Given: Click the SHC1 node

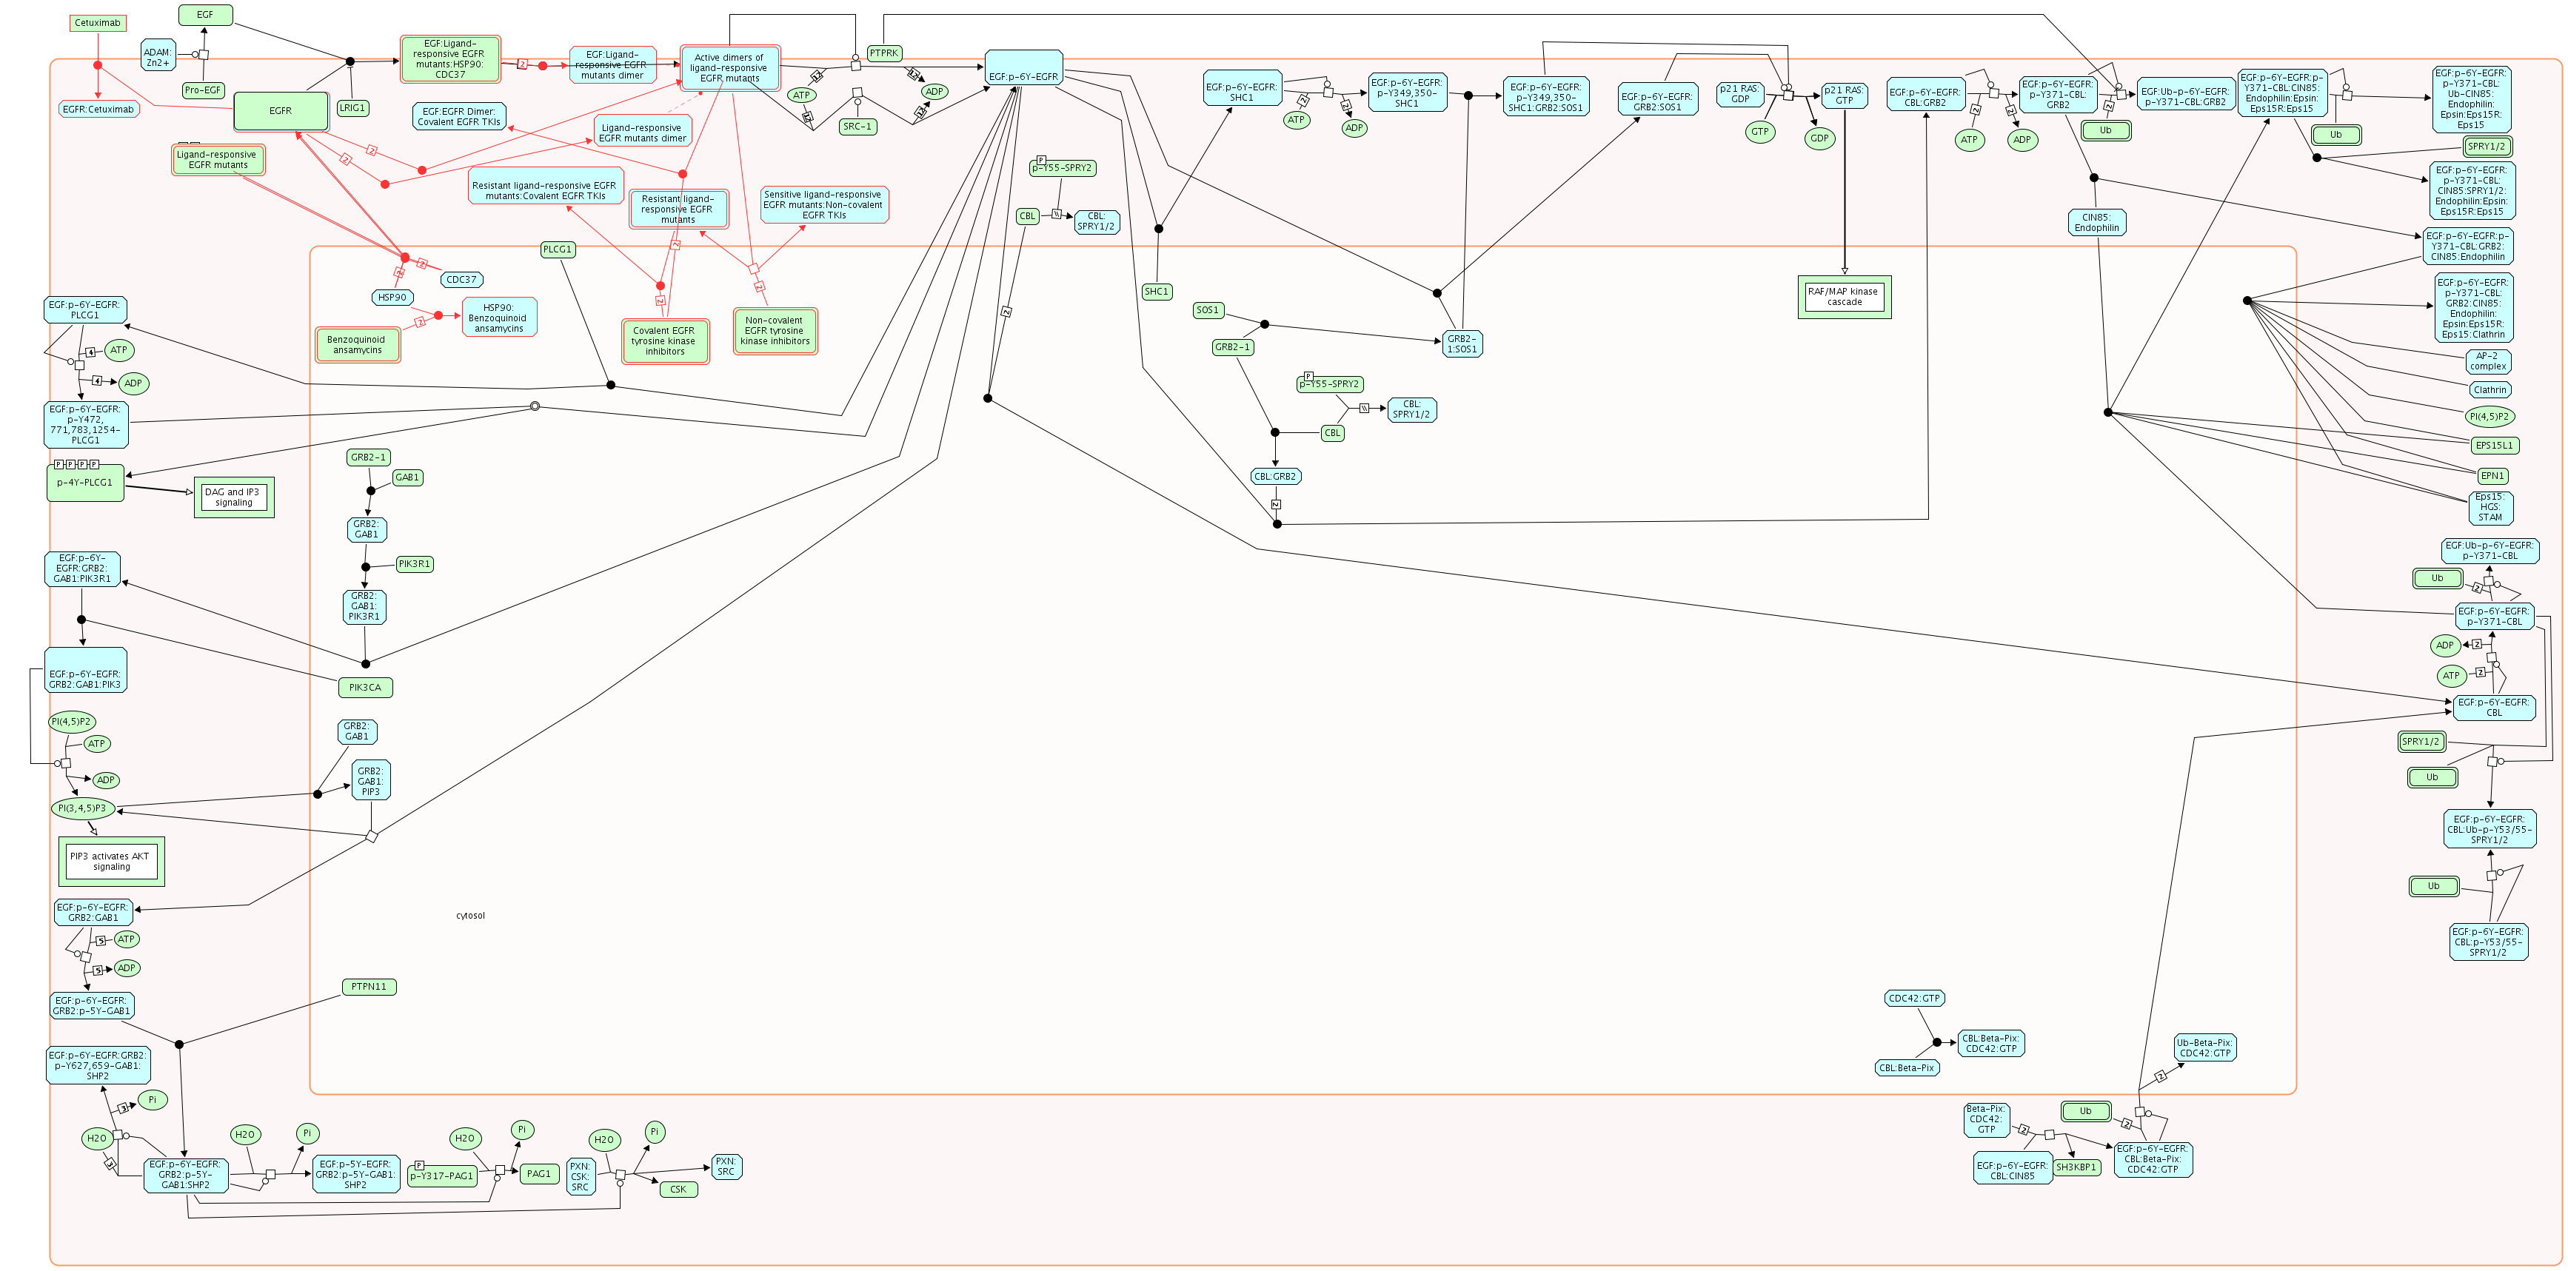Looking at the screenshot, I should pyautogui.click(x=1157, y=292).
